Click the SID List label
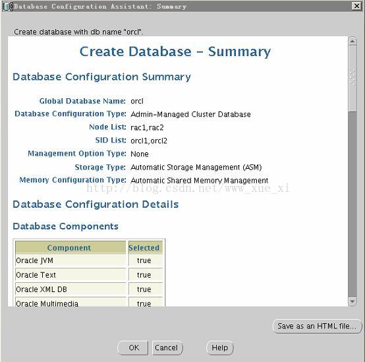This screenshot has width=365, height=362. click(x=111, y=140)
